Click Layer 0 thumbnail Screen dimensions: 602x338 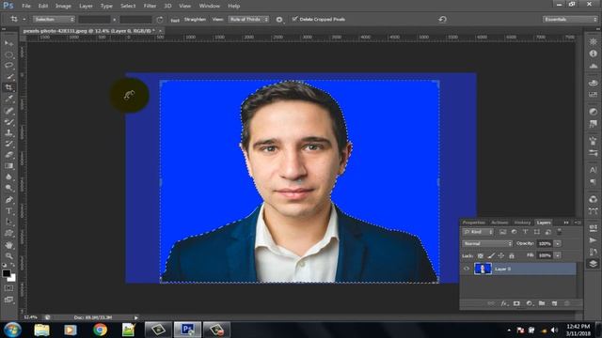point(483,269)
